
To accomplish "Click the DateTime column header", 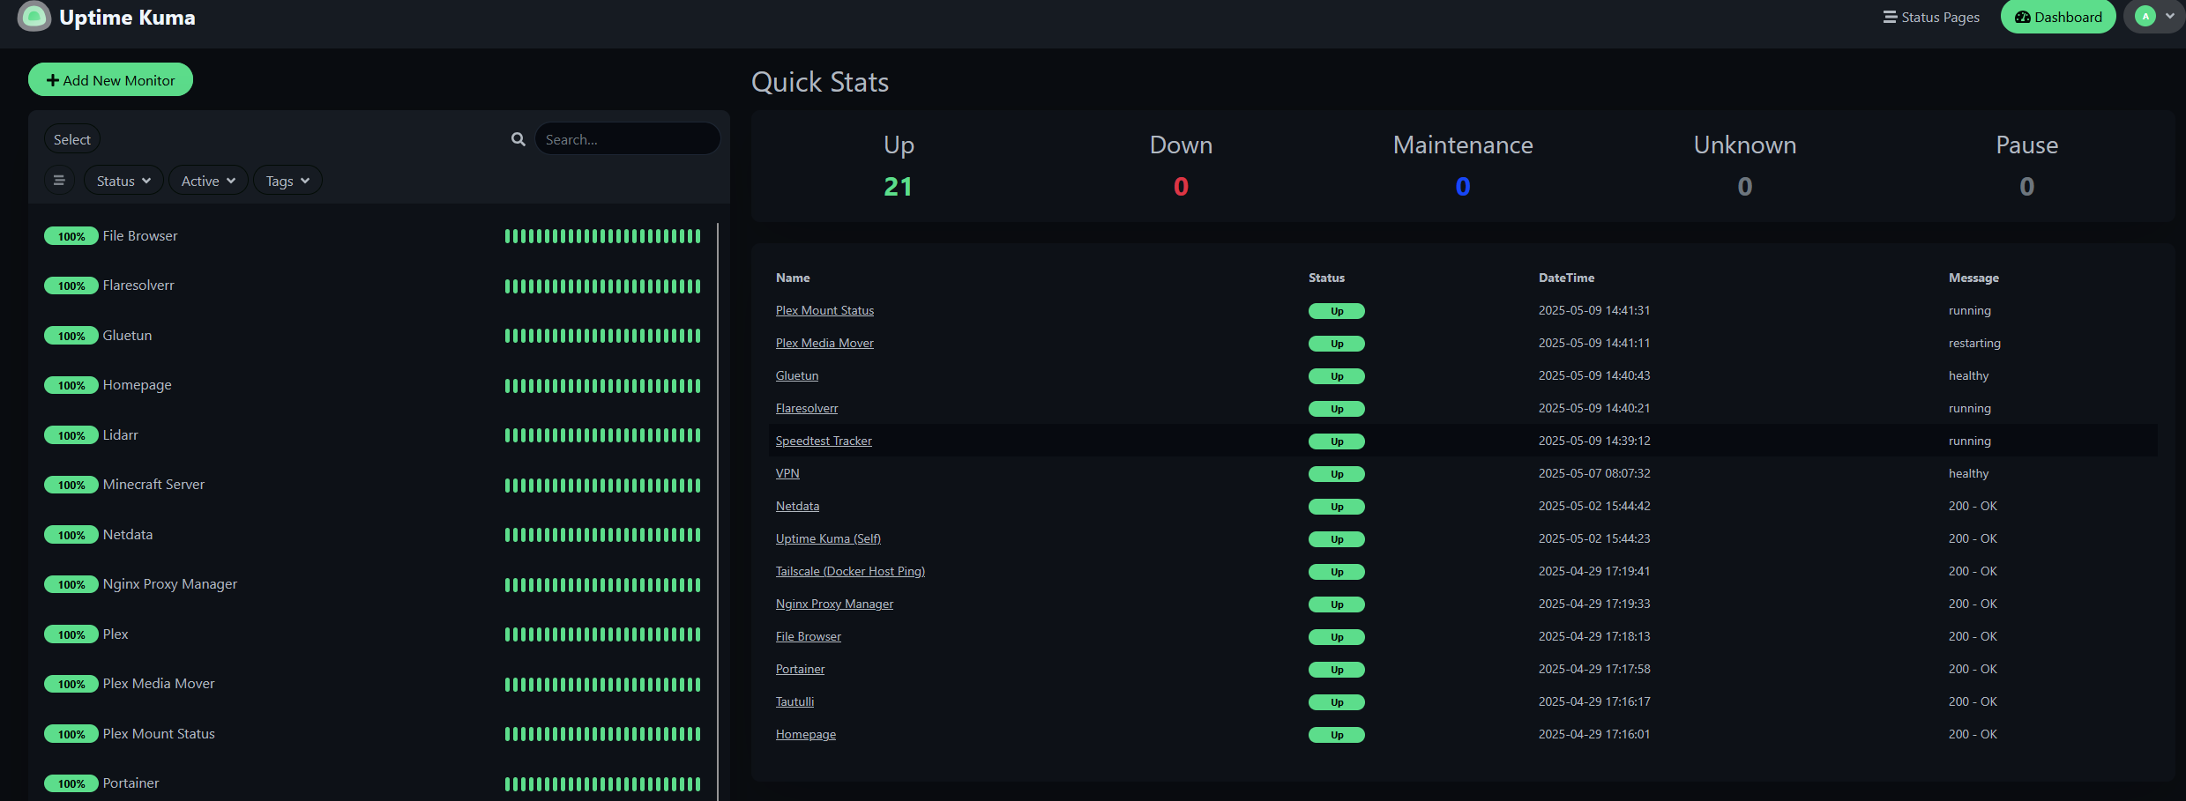I will [1566, 278].
